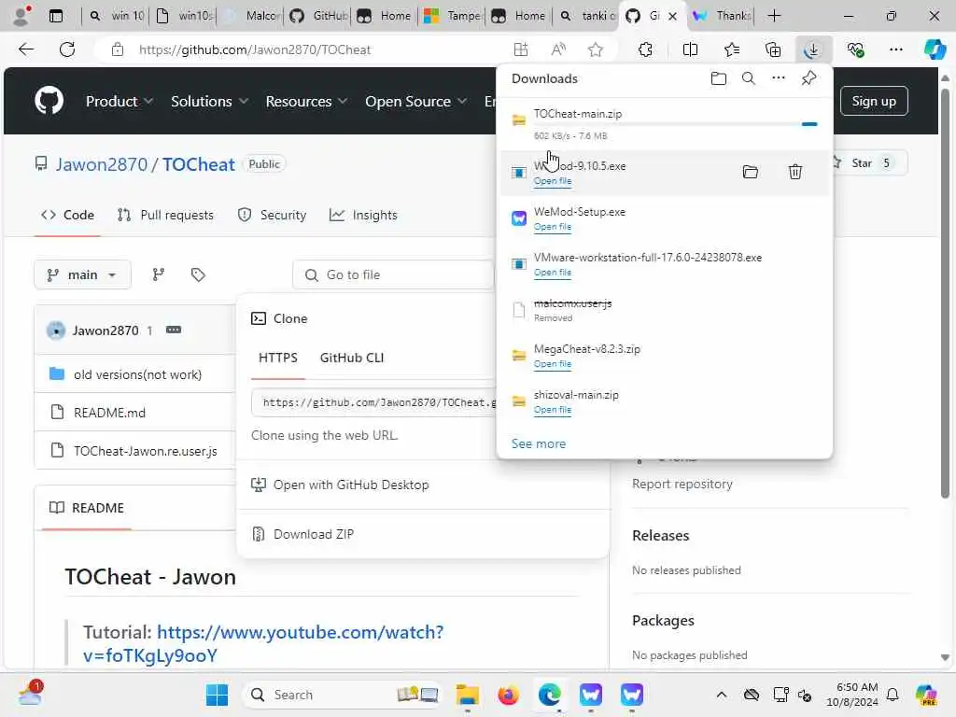Open file link under MegaCheat-v8.2.3.zip
The width and height of the screenshot is (956, 717).
(553, 364)
